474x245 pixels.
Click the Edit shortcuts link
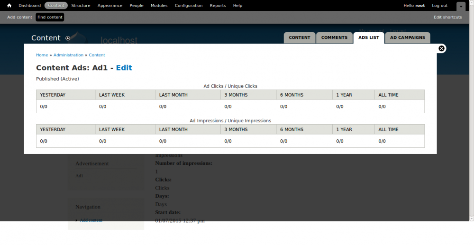click(x=447, y=17)
